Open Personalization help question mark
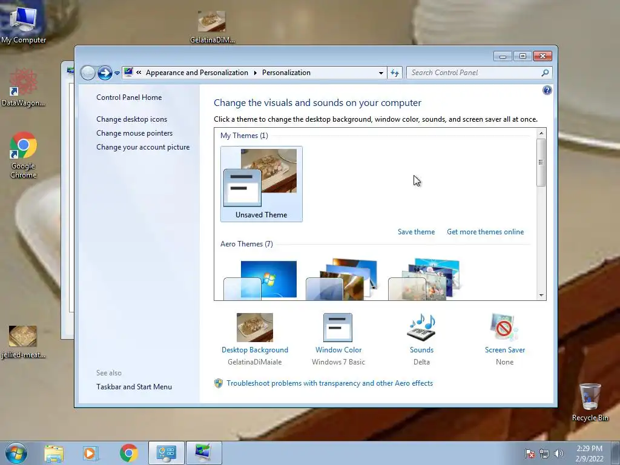The image size is (620, 465). point(547,91)
